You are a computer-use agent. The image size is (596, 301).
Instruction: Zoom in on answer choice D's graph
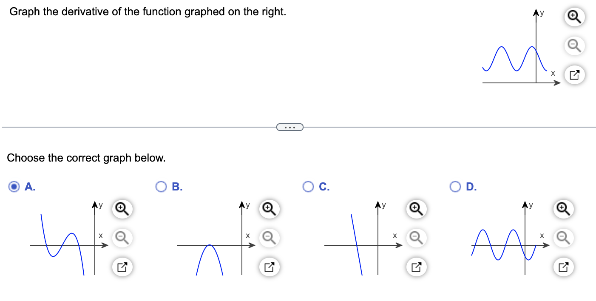tap(562, 209)
